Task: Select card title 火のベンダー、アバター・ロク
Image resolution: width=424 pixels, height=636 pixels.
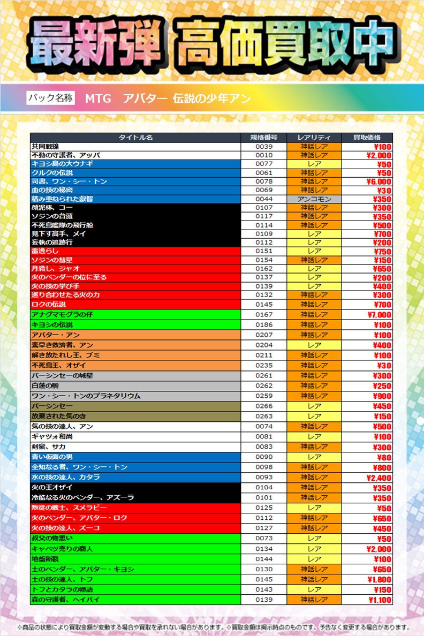Action: [x=80, y=518]
